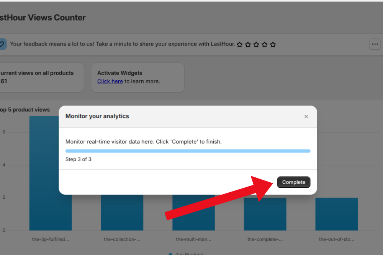The width and height of the screenshot is (383, 255).
Task: Choose the third rating star
Action: tap(256, 44)
